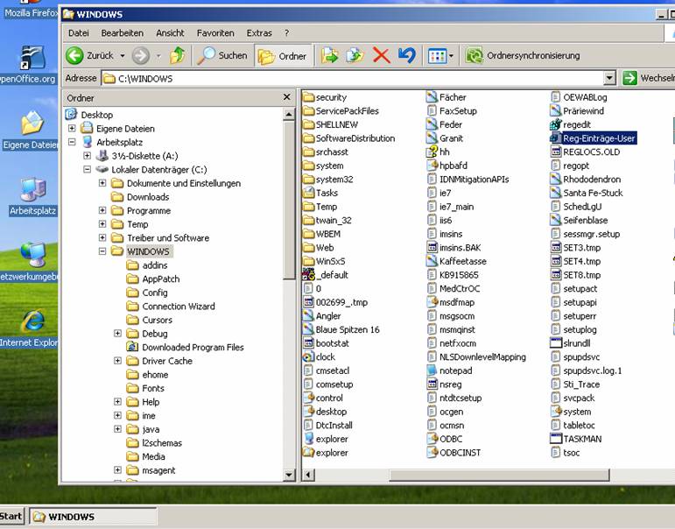
Task: Expand Eigene Dateien tree node
Action: [x=72, y=129]
